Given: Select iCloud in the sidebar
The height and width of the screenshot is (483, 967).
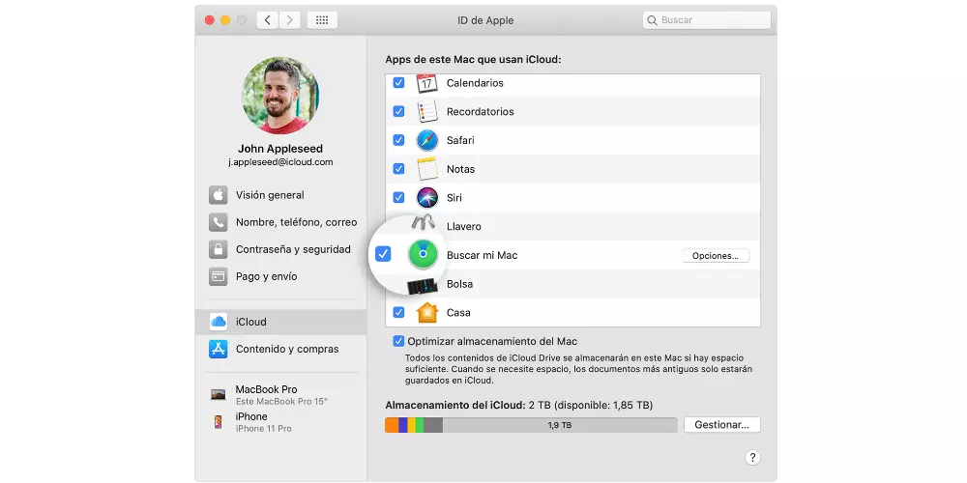Looking at the screenshot, I should point(281,322).
